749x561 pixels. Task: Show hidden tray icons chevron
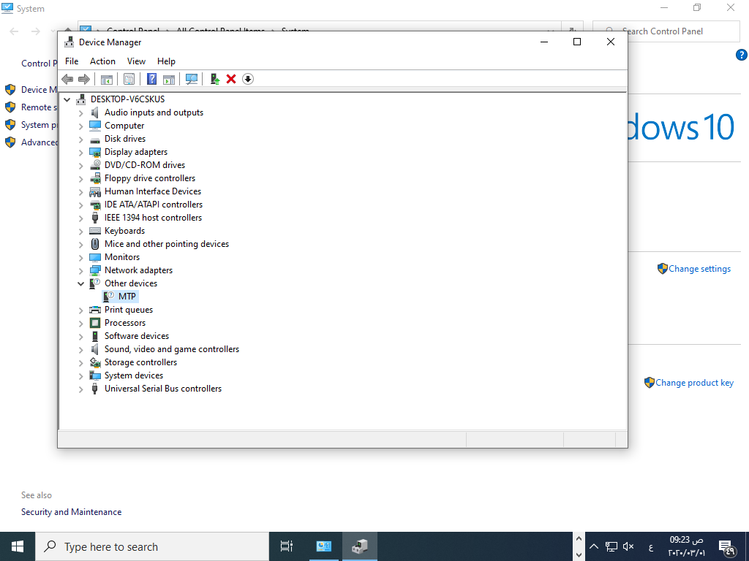point(594,546)
